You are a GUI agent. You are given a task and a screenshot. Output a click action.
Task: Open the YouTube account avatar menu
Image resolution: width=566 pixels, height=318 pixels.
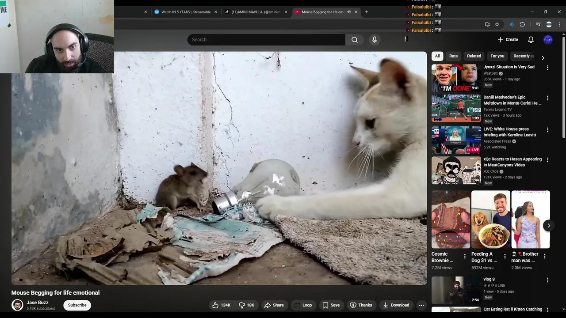(x=548, y=40)
